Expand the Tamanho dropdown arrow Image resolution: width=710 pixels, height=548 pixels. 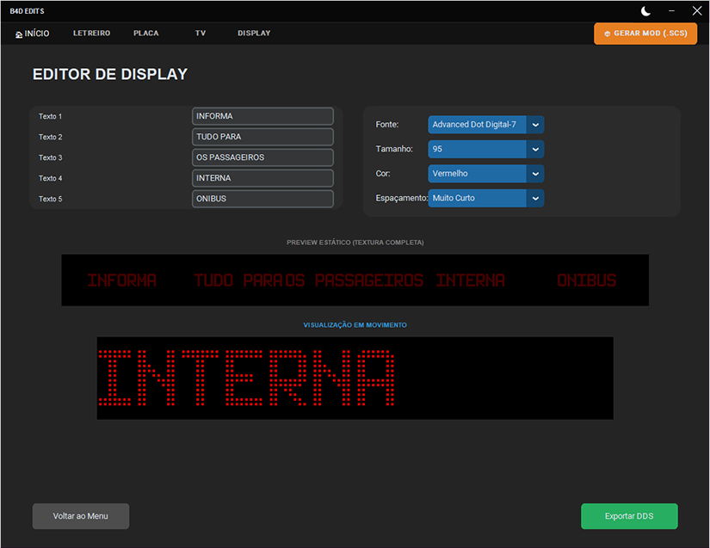(x=535, y=150)
